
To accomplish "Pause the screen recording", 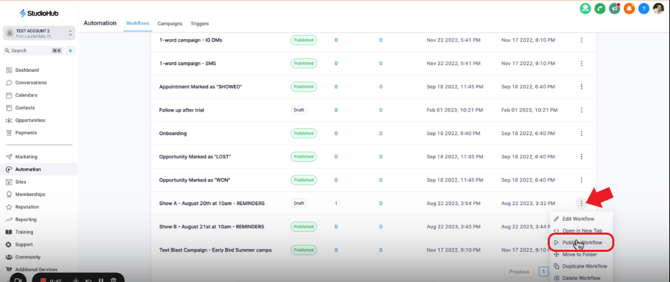I will [x=101, y=281].
